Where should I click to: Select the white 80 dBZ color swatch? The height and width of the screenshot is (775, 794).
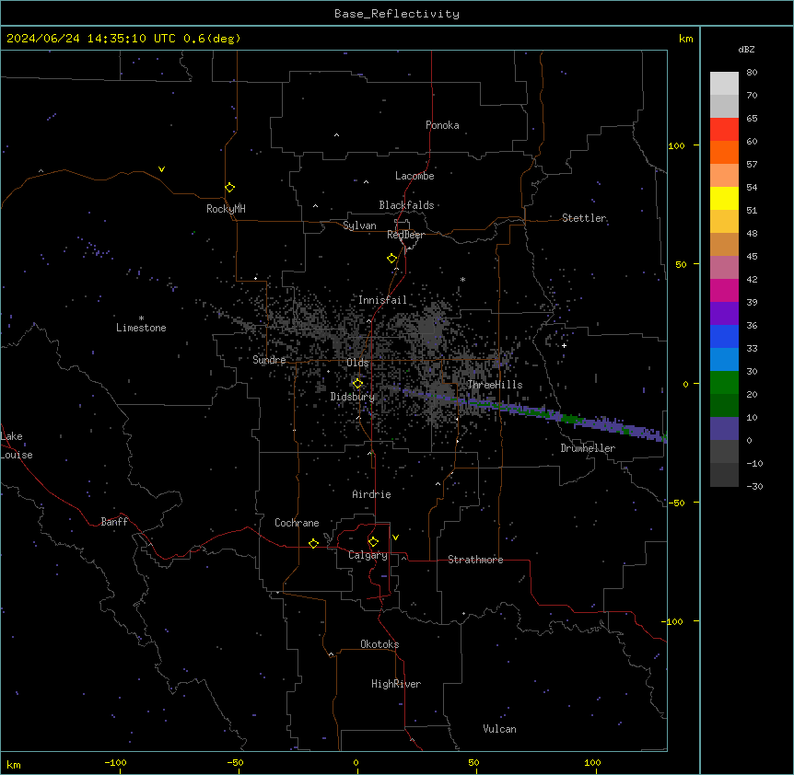pos(724,84)
